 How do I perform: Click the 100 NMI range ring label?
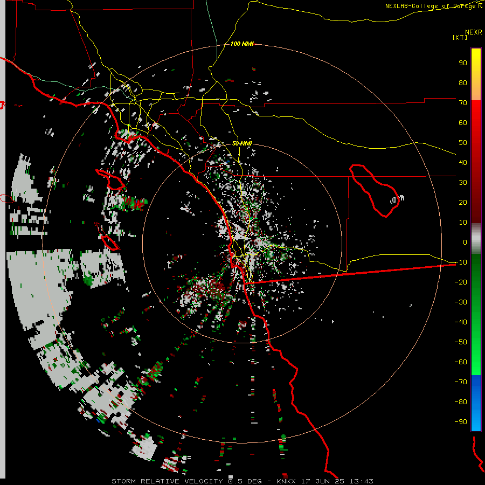click(x=242, y=44)
